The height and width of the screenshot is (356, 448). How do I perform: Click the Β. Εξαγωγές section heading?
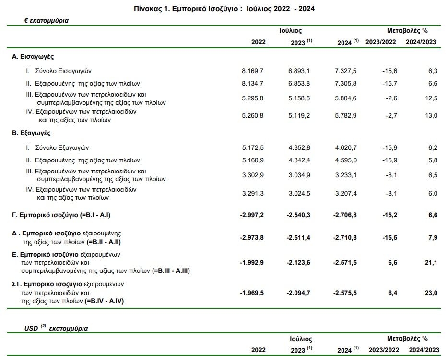32,133
